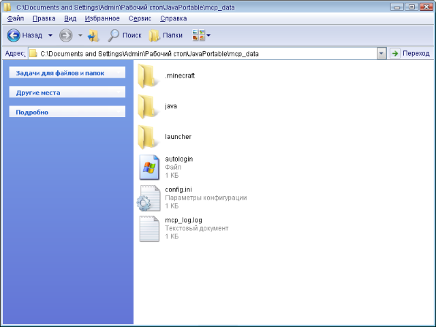
Task: Open Search (Поиск) from the toolbar
Action: 124,35
